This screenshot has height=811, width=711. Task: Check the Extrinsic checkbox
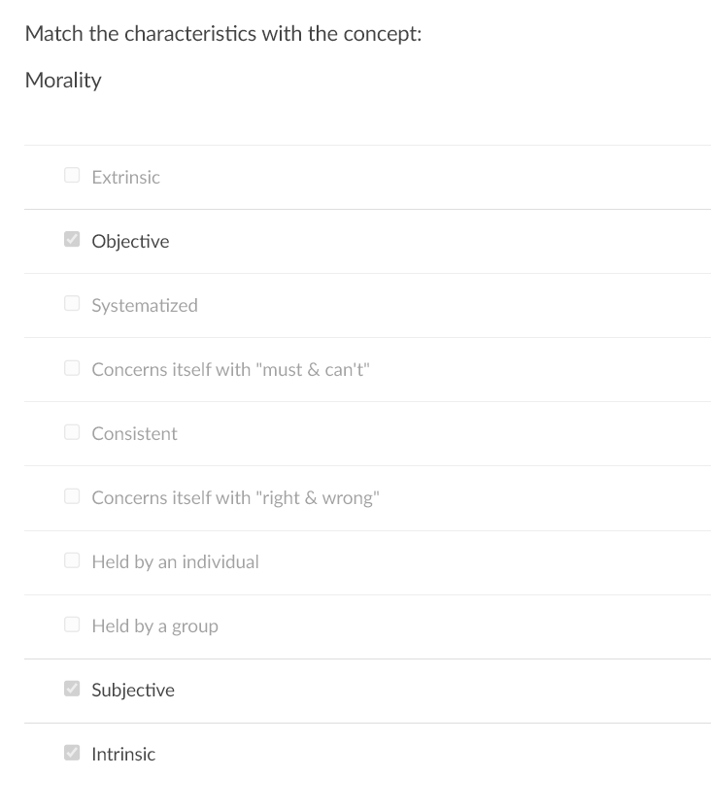(72, 175)
